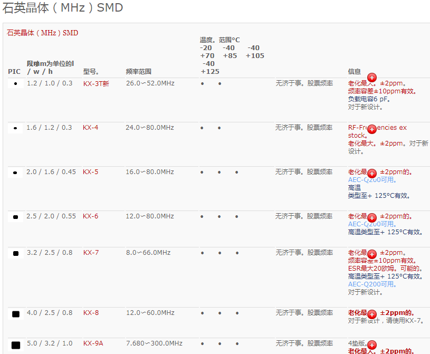This screenshot has height=354, width=430.
Task: Select the KX-9A model link
Action: pos(93,343)
